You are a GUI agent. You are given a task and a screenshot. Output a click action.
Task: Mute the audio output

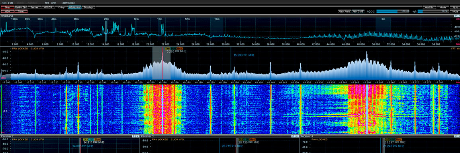tap(455, 12)
